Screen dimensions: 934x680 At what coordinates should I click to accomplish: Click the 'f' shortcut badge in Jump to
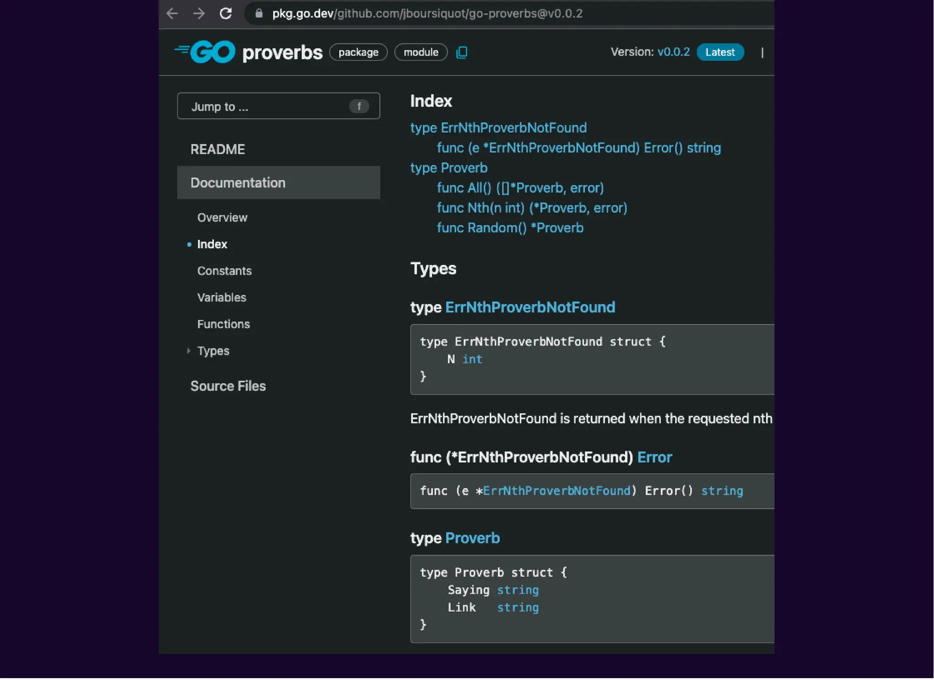click(359, 107)
